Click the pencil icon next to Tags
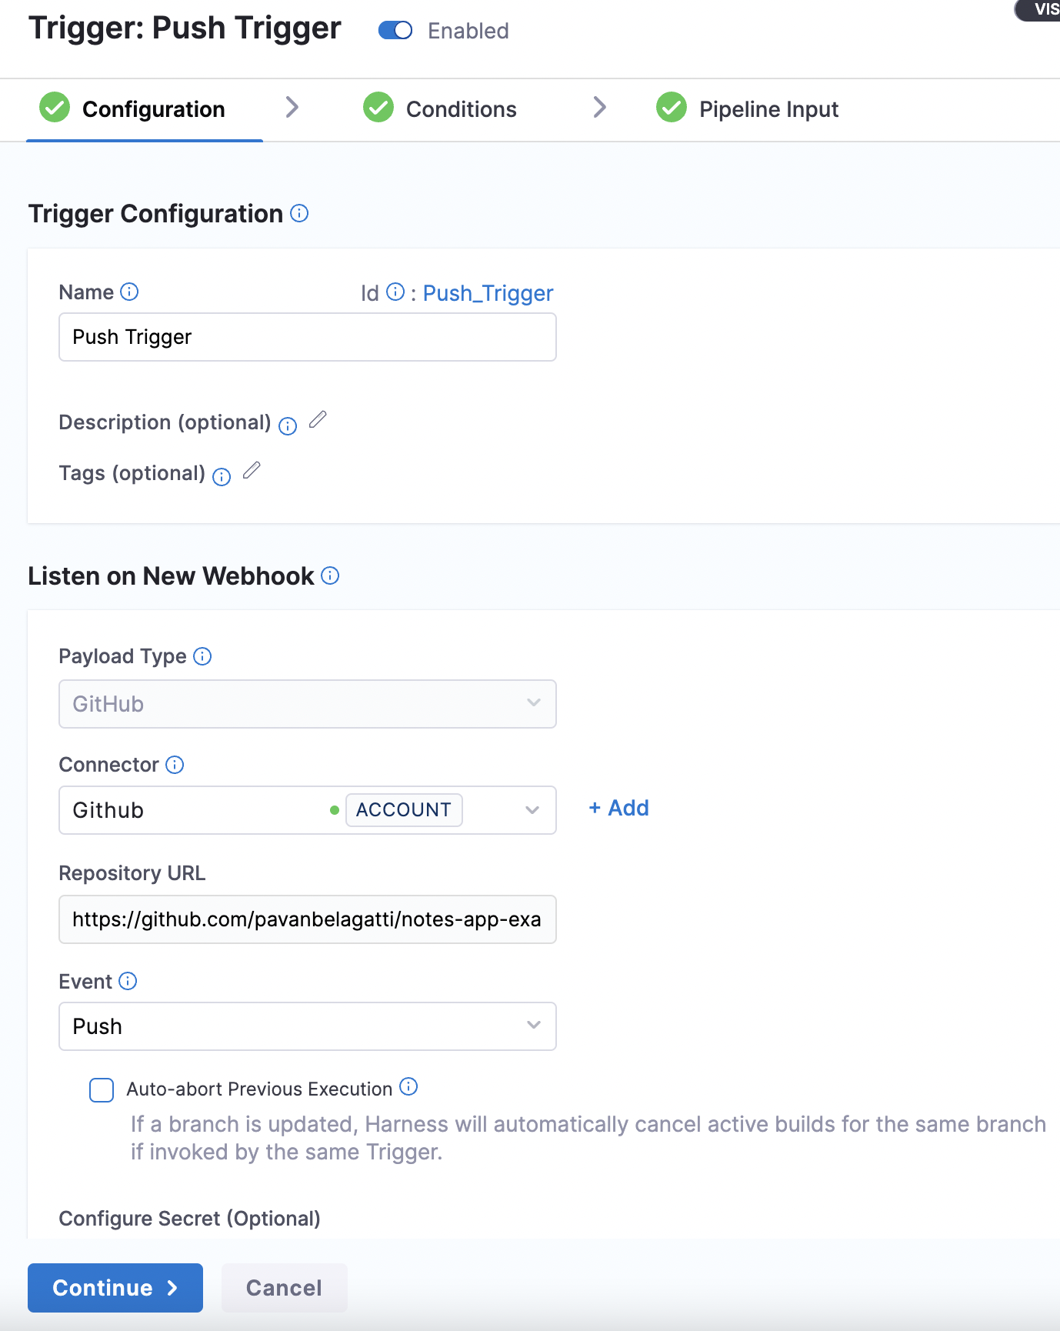 (252, 470)
